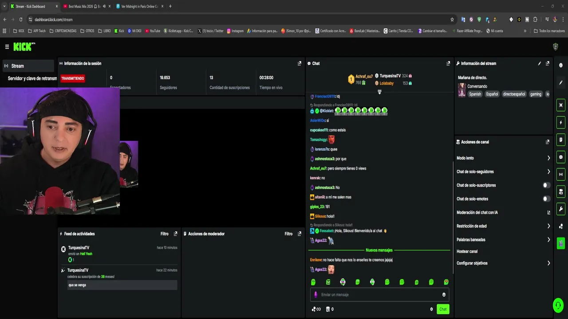Screen dimensions: 568x319
Task: Click the green filled icon in right sidebar
Action: pyautogui.click(x=561, y=243)
